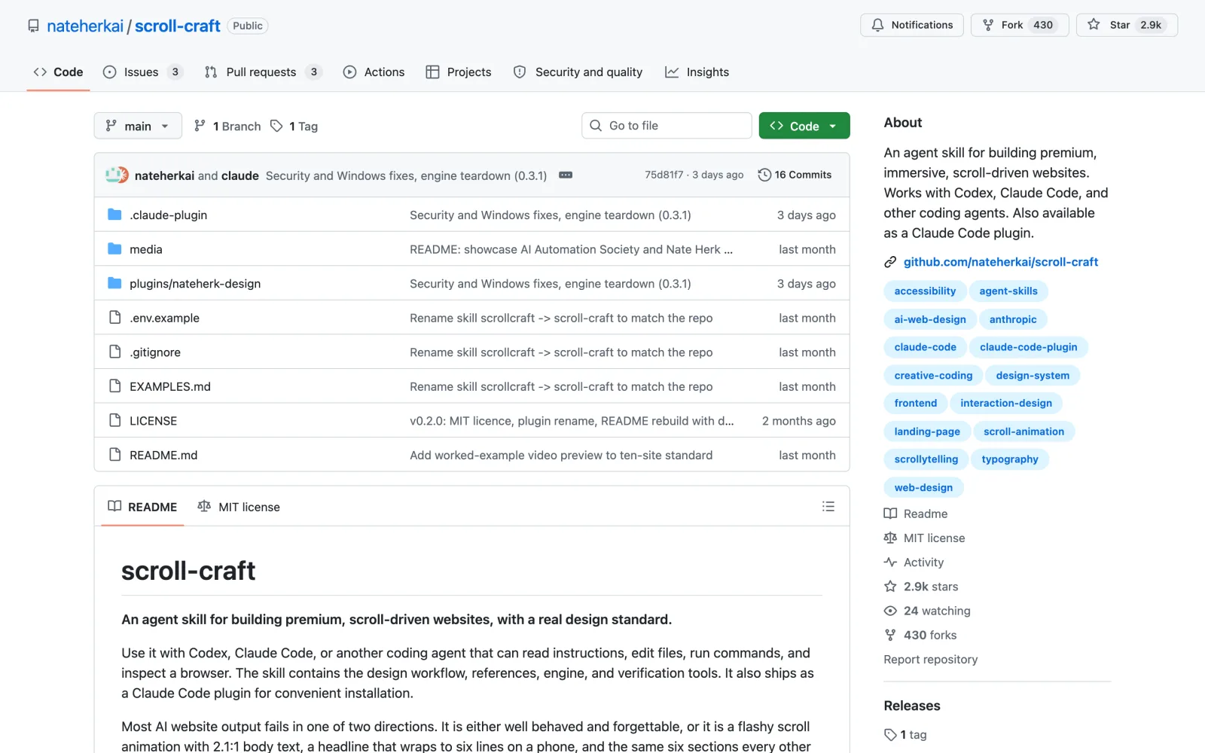Click the Report repository link

click(931, 660)
